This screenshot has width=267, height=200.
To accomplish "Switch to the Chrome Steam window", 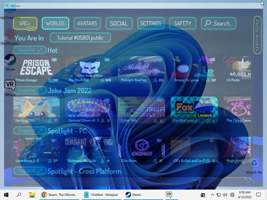I will [59, 195].
